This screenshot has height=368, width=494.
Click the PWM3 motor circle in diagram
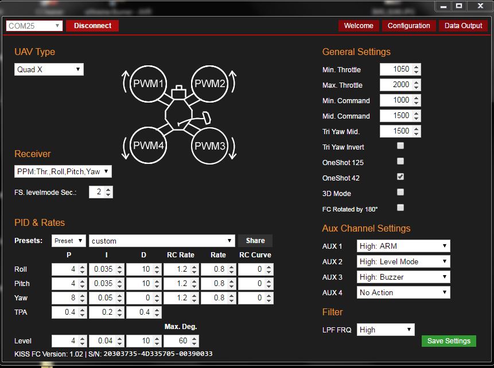point(210,146)
